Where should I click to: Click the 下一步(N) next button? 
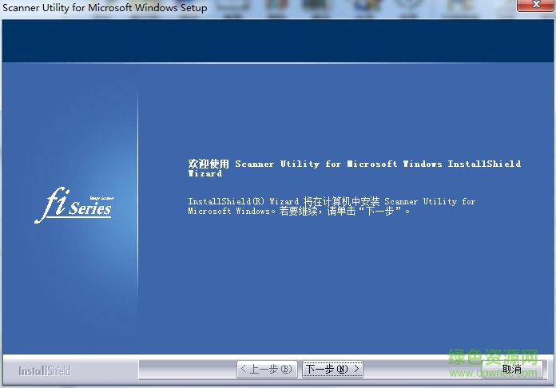click(x=332, y=369)
